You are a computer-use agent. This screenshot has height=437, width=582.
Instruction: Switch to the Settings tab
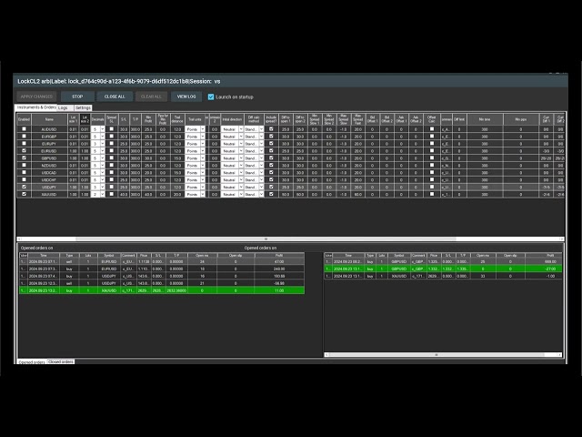83,107
